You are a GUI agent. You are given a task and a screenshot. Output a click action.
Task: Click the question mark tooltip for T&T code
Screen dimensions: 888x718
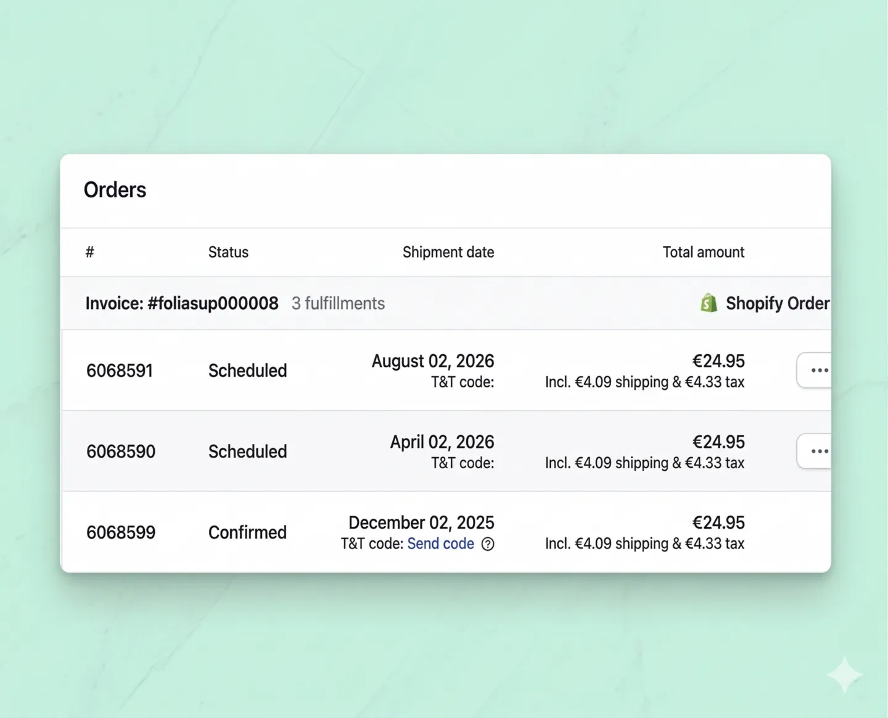487,544
